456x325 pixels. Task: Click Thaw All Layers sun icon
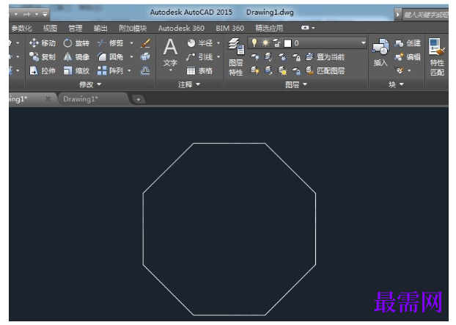click(282, 70)
